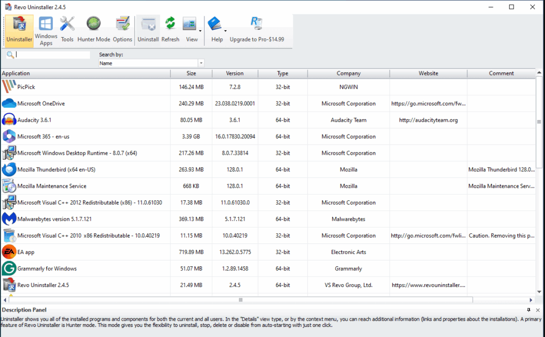This screenshot has height=337, width=545.
Task: Click the search magnifier icon
Action: coord(9,55)
